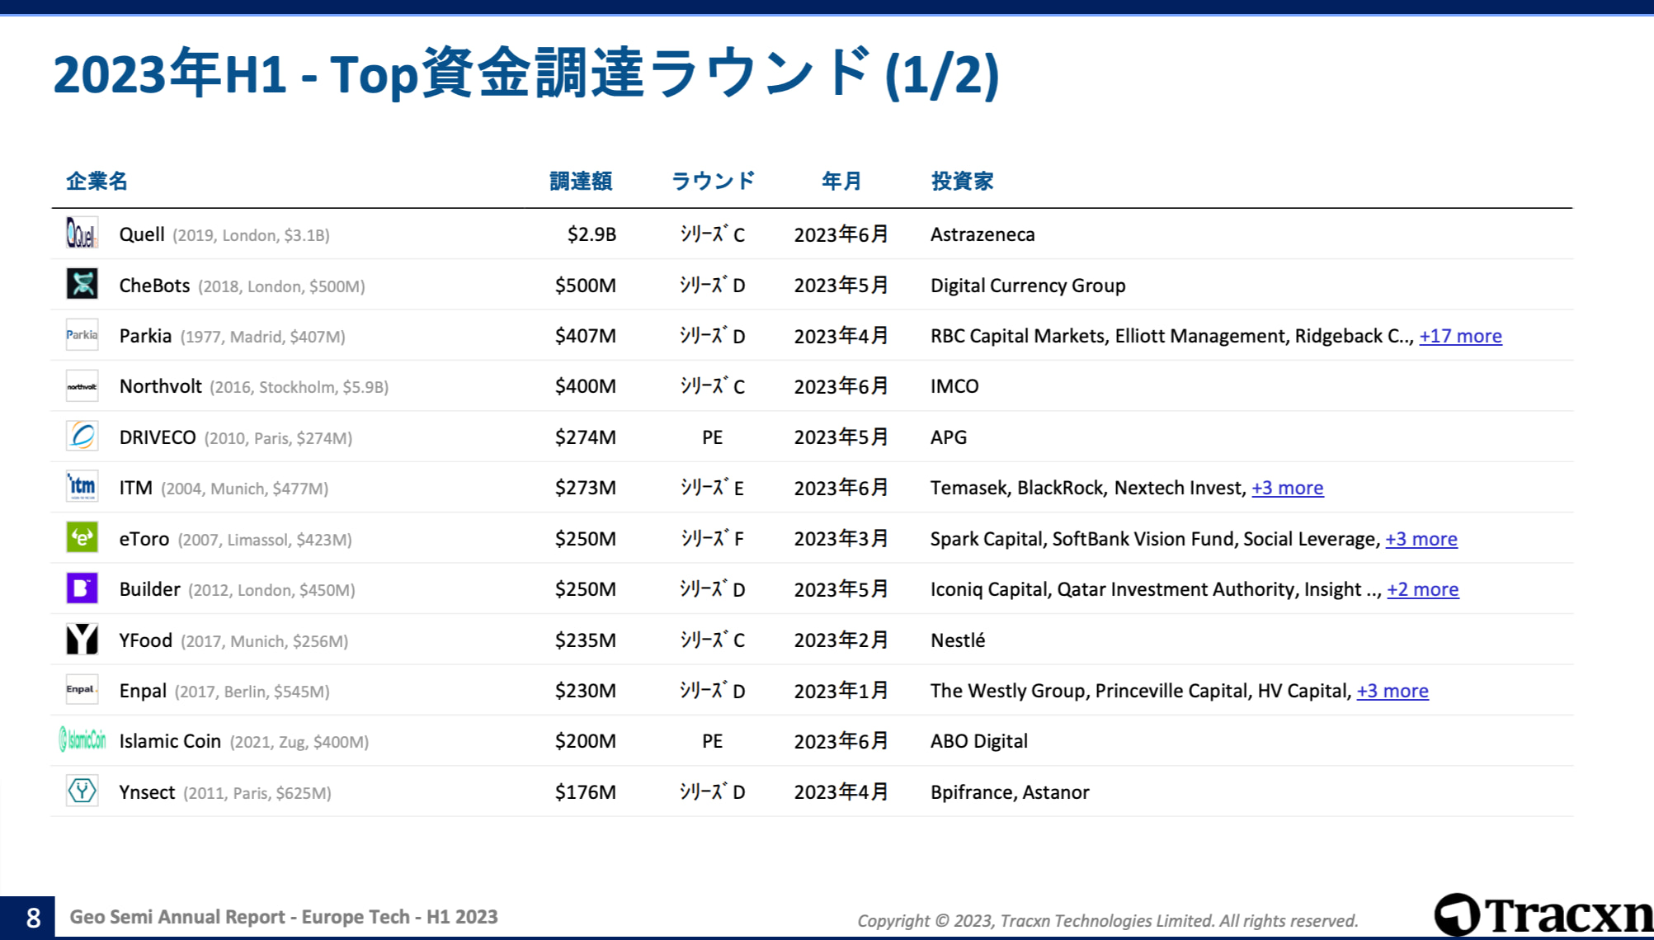1654x940 pixels.
Task: Select the Northvolt company name
Action: point(160,386)
